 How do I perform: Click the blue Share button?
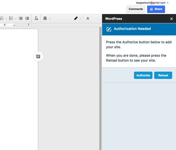pyautogui.click(x=156, y=9)
